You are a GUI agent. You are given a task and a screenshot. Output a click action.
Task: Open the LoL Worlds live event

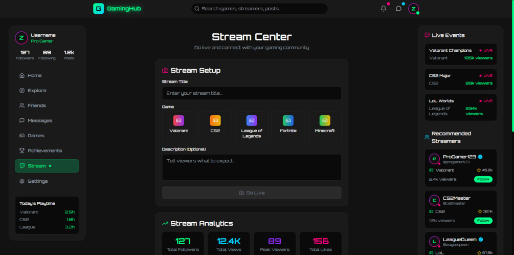tap(461, 108)
